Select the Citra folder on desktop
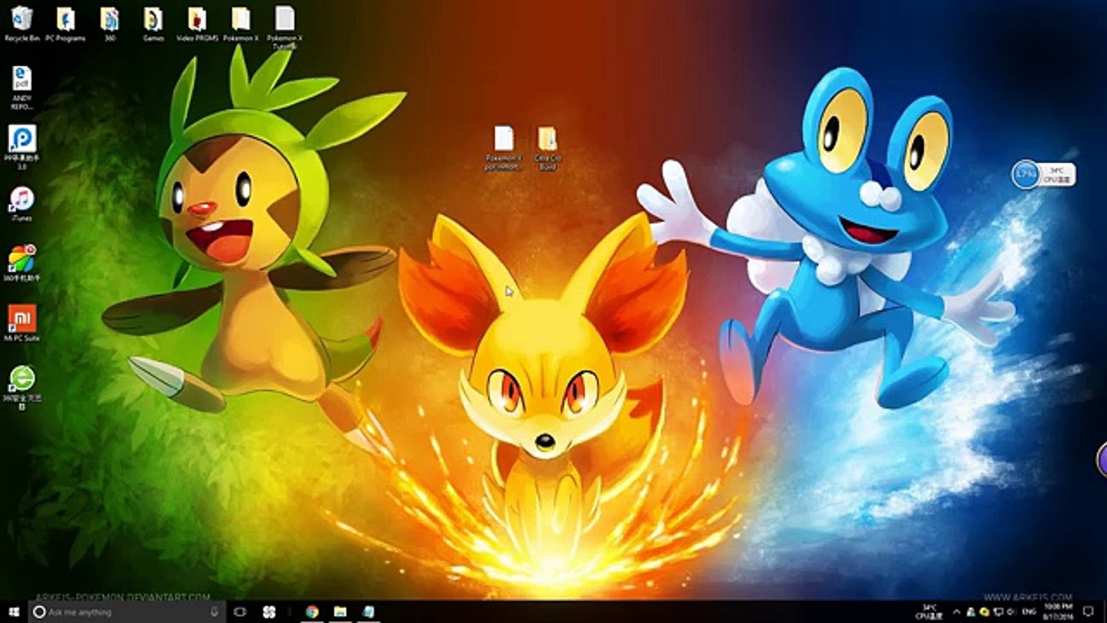This screenshot has width=1107, height=623. (547, 140)
